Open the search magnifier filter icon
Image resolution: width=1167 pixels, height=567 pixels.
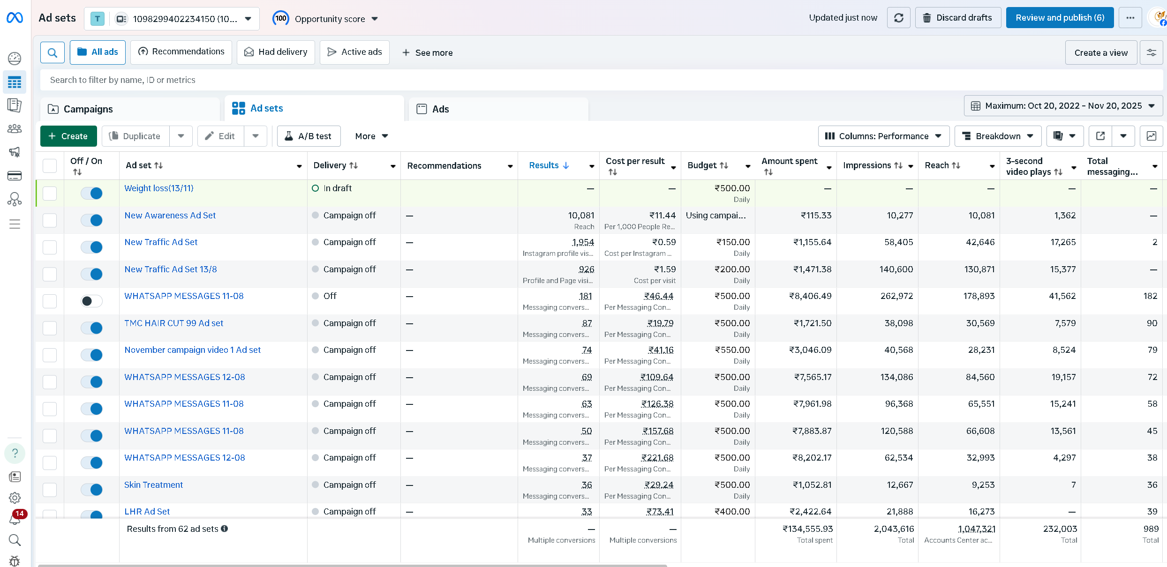pos(53,52)
